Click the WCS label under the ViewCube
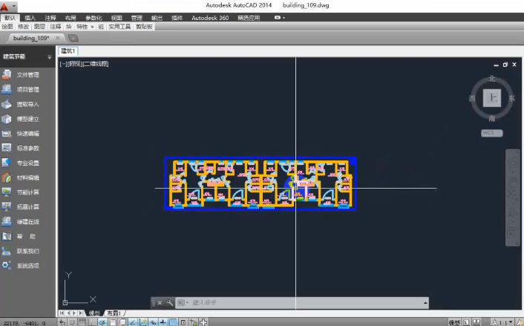524x326 pixels. 491,133
